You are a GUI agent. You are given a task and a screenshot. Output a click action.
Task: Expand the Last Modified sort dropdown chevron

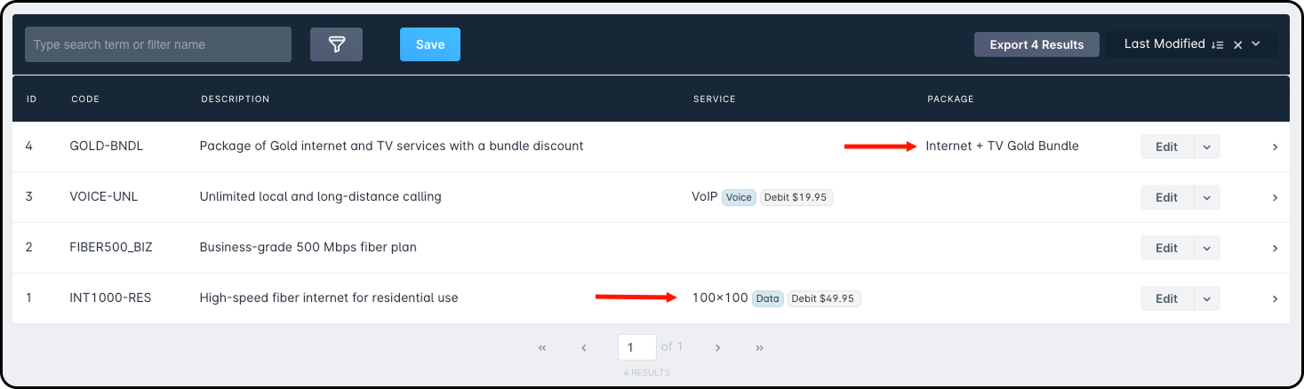1256,44
